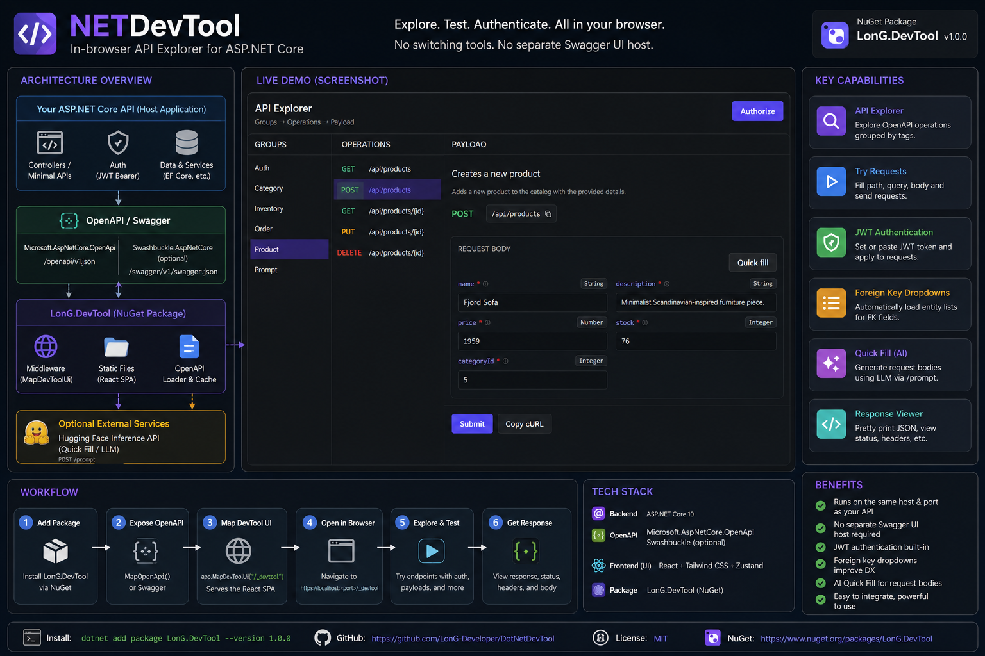Click the API Explorer magnifier icon
Screen dimensions: 985x656
[x=831, y=120]
